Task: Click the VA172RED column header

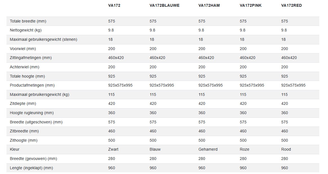Action: tap(291, 5)
